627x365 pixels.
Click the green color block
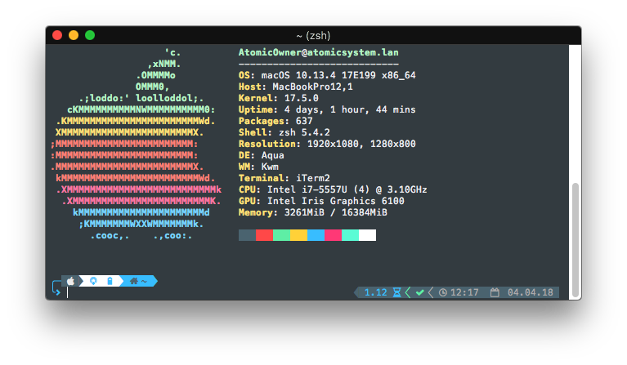pos(281,235)
